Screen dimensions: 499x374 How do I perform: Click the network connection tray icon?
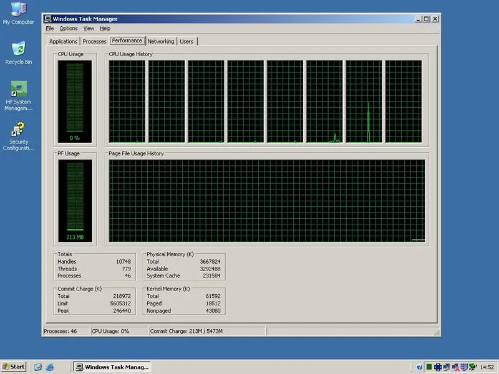446,367
